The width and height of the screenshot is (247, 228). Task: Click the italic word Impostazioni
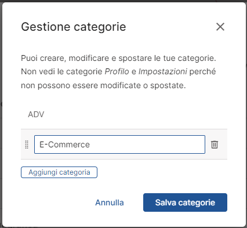coord(162,71)
